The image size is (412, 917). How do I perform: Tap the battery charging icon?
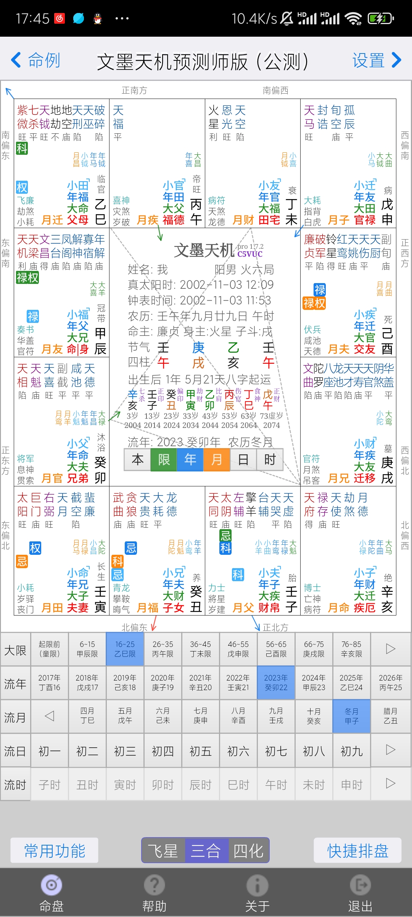coord(380,18)
